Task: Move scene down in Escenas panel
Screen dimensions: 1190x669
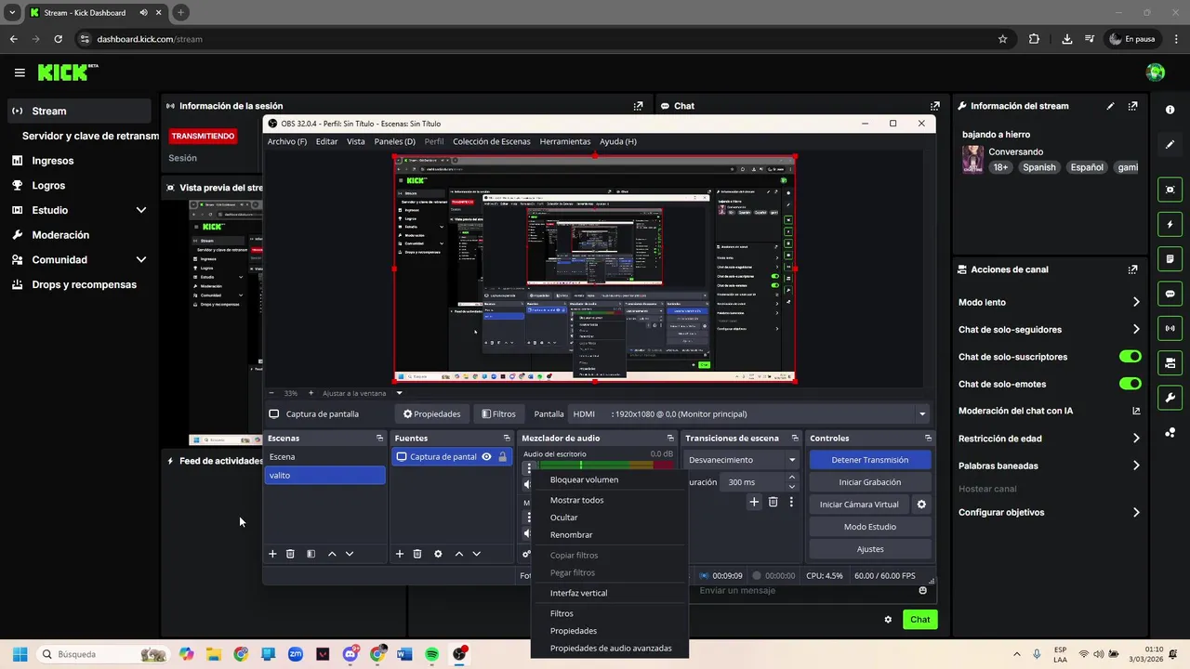Action: 350,554
